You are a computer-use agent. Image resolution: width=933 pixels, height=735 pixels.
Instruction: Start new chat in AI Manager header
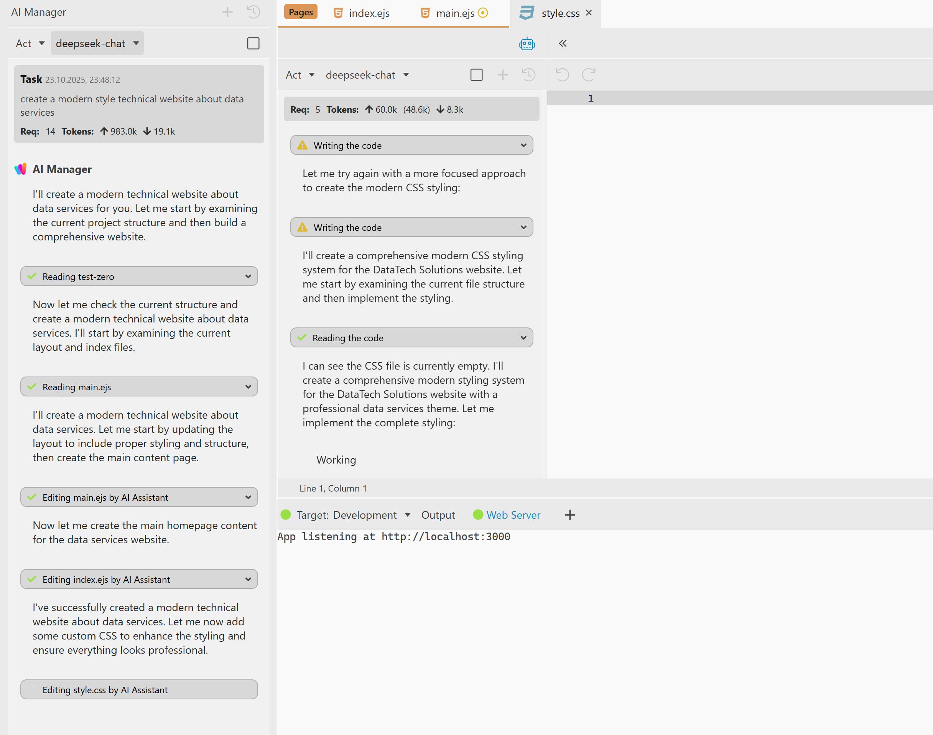(x=227, y=12)
